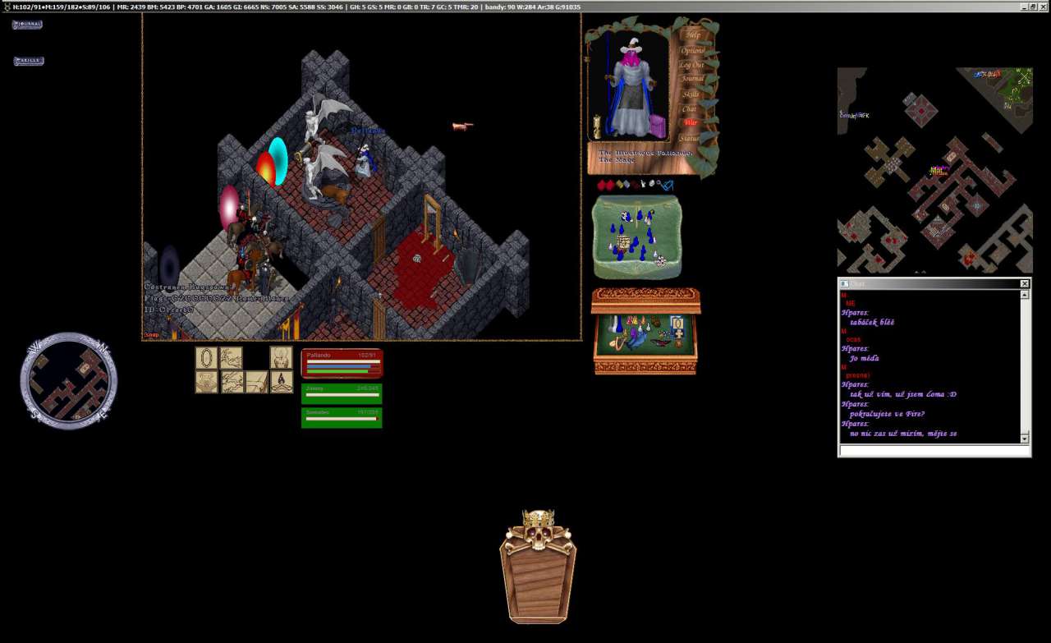Click the skull and crown coffin gump
This screenshot has width=1051, height=643.
(538, 567)
